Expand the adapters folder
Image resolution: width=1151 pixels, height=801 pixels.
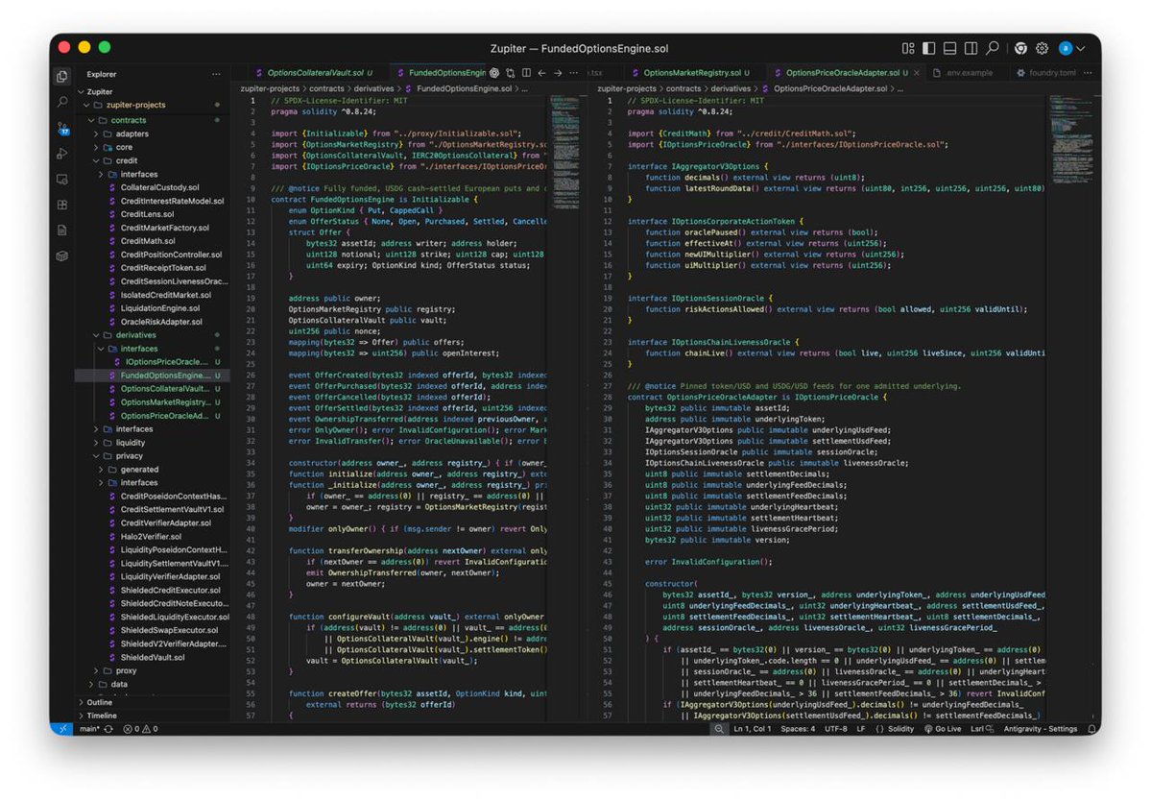coord(132,134)
